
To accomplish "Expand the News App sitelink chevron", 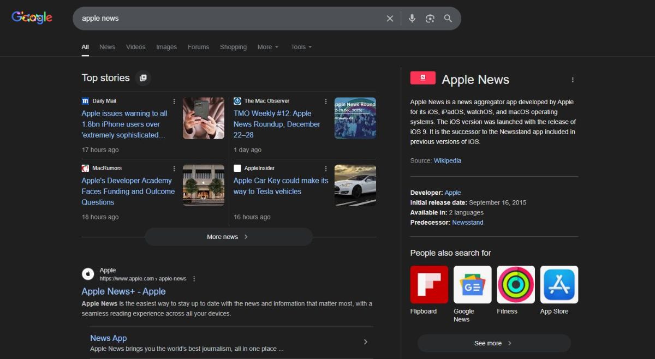I will pyautogui.click(x=365, y=342).
